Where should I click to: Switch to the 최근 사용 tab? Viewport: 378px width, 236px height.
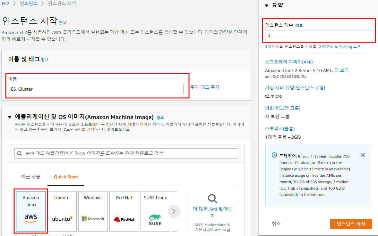point(30,176)
